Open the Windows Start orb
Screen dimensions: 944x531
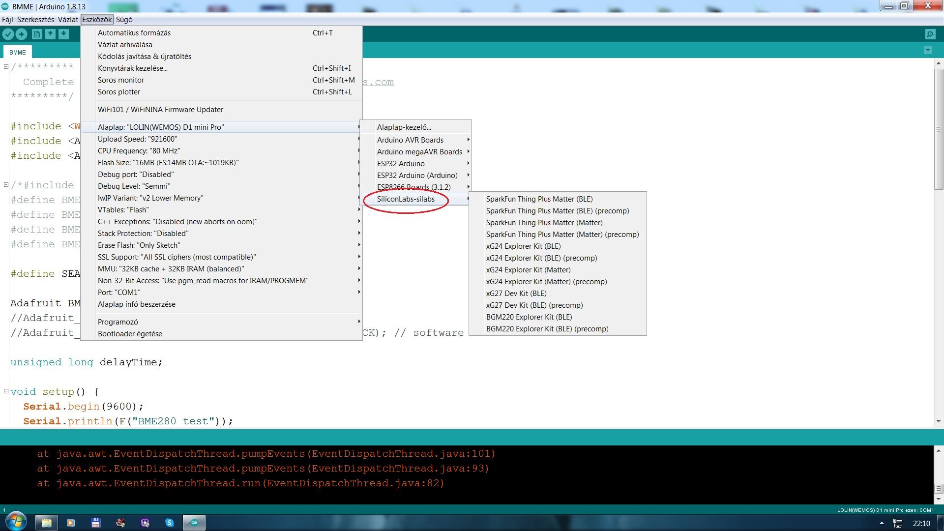[x=16, y=522]
